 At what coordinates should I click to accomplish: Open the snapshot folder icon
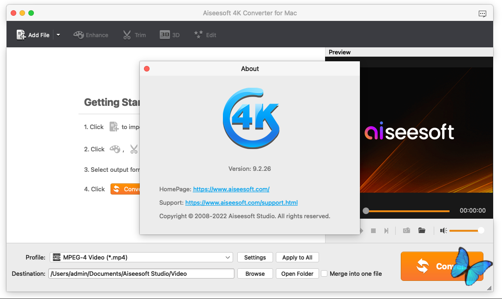(422, 230)
